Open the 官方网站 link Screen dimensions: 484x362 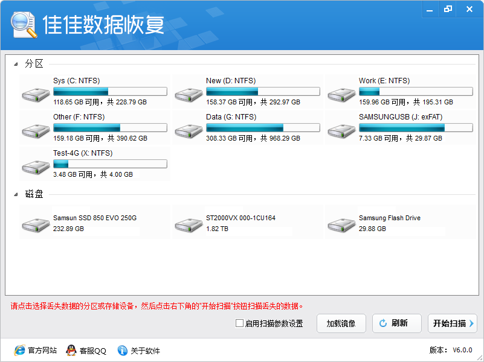[x=36, y=351]
